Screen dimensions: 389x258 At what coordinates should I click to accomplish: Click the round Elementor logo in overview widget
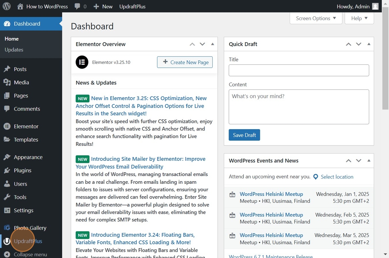tap(82, 62)
